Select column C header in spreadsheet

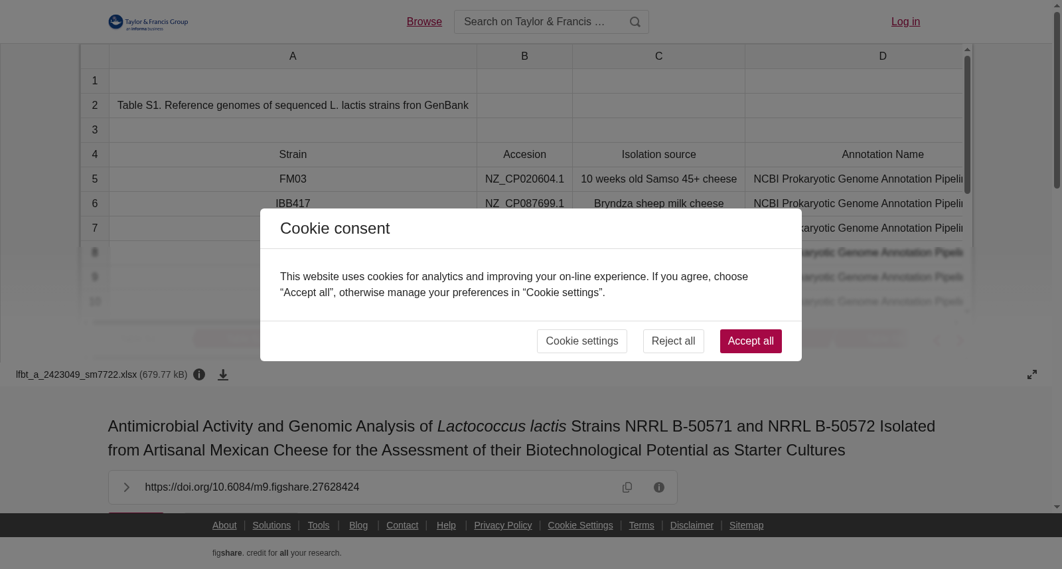658,56
